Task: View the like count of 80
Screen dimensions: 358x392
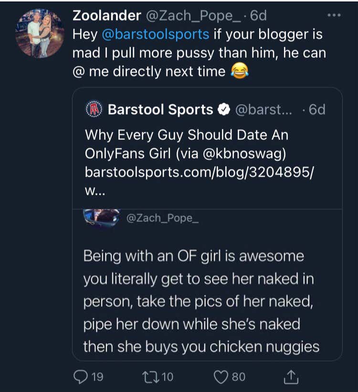Action: 238,377
